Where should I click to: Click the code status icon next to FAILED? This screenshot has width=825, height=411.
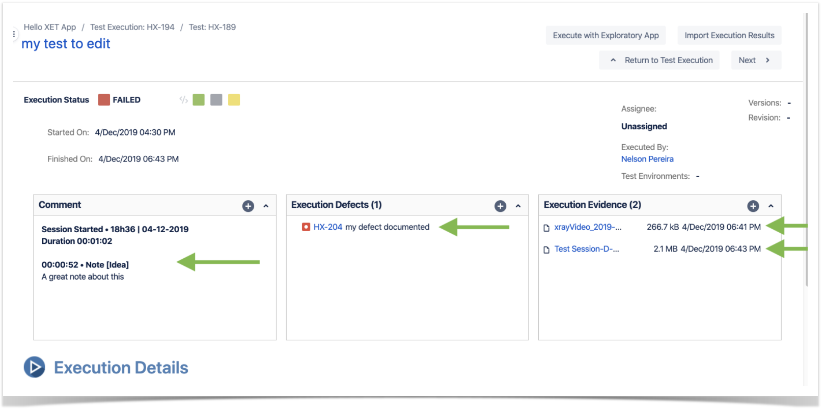click(184, 100)
